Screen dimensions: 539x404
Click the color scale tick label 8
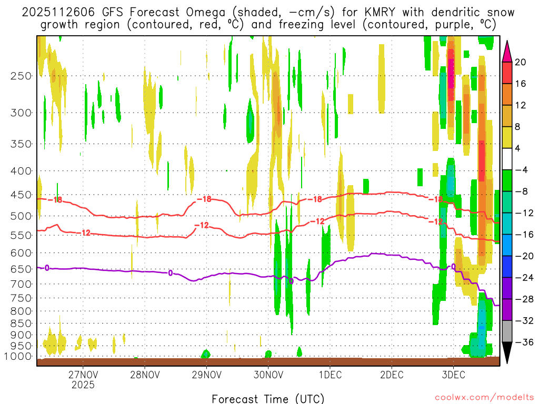point(517,127)
